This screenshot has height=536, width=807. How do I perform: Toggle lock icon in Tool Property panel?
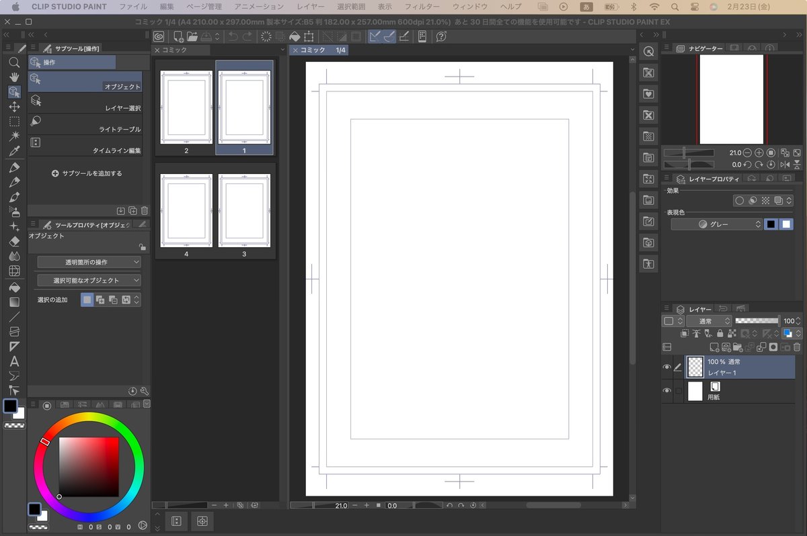tap(142, 247)
